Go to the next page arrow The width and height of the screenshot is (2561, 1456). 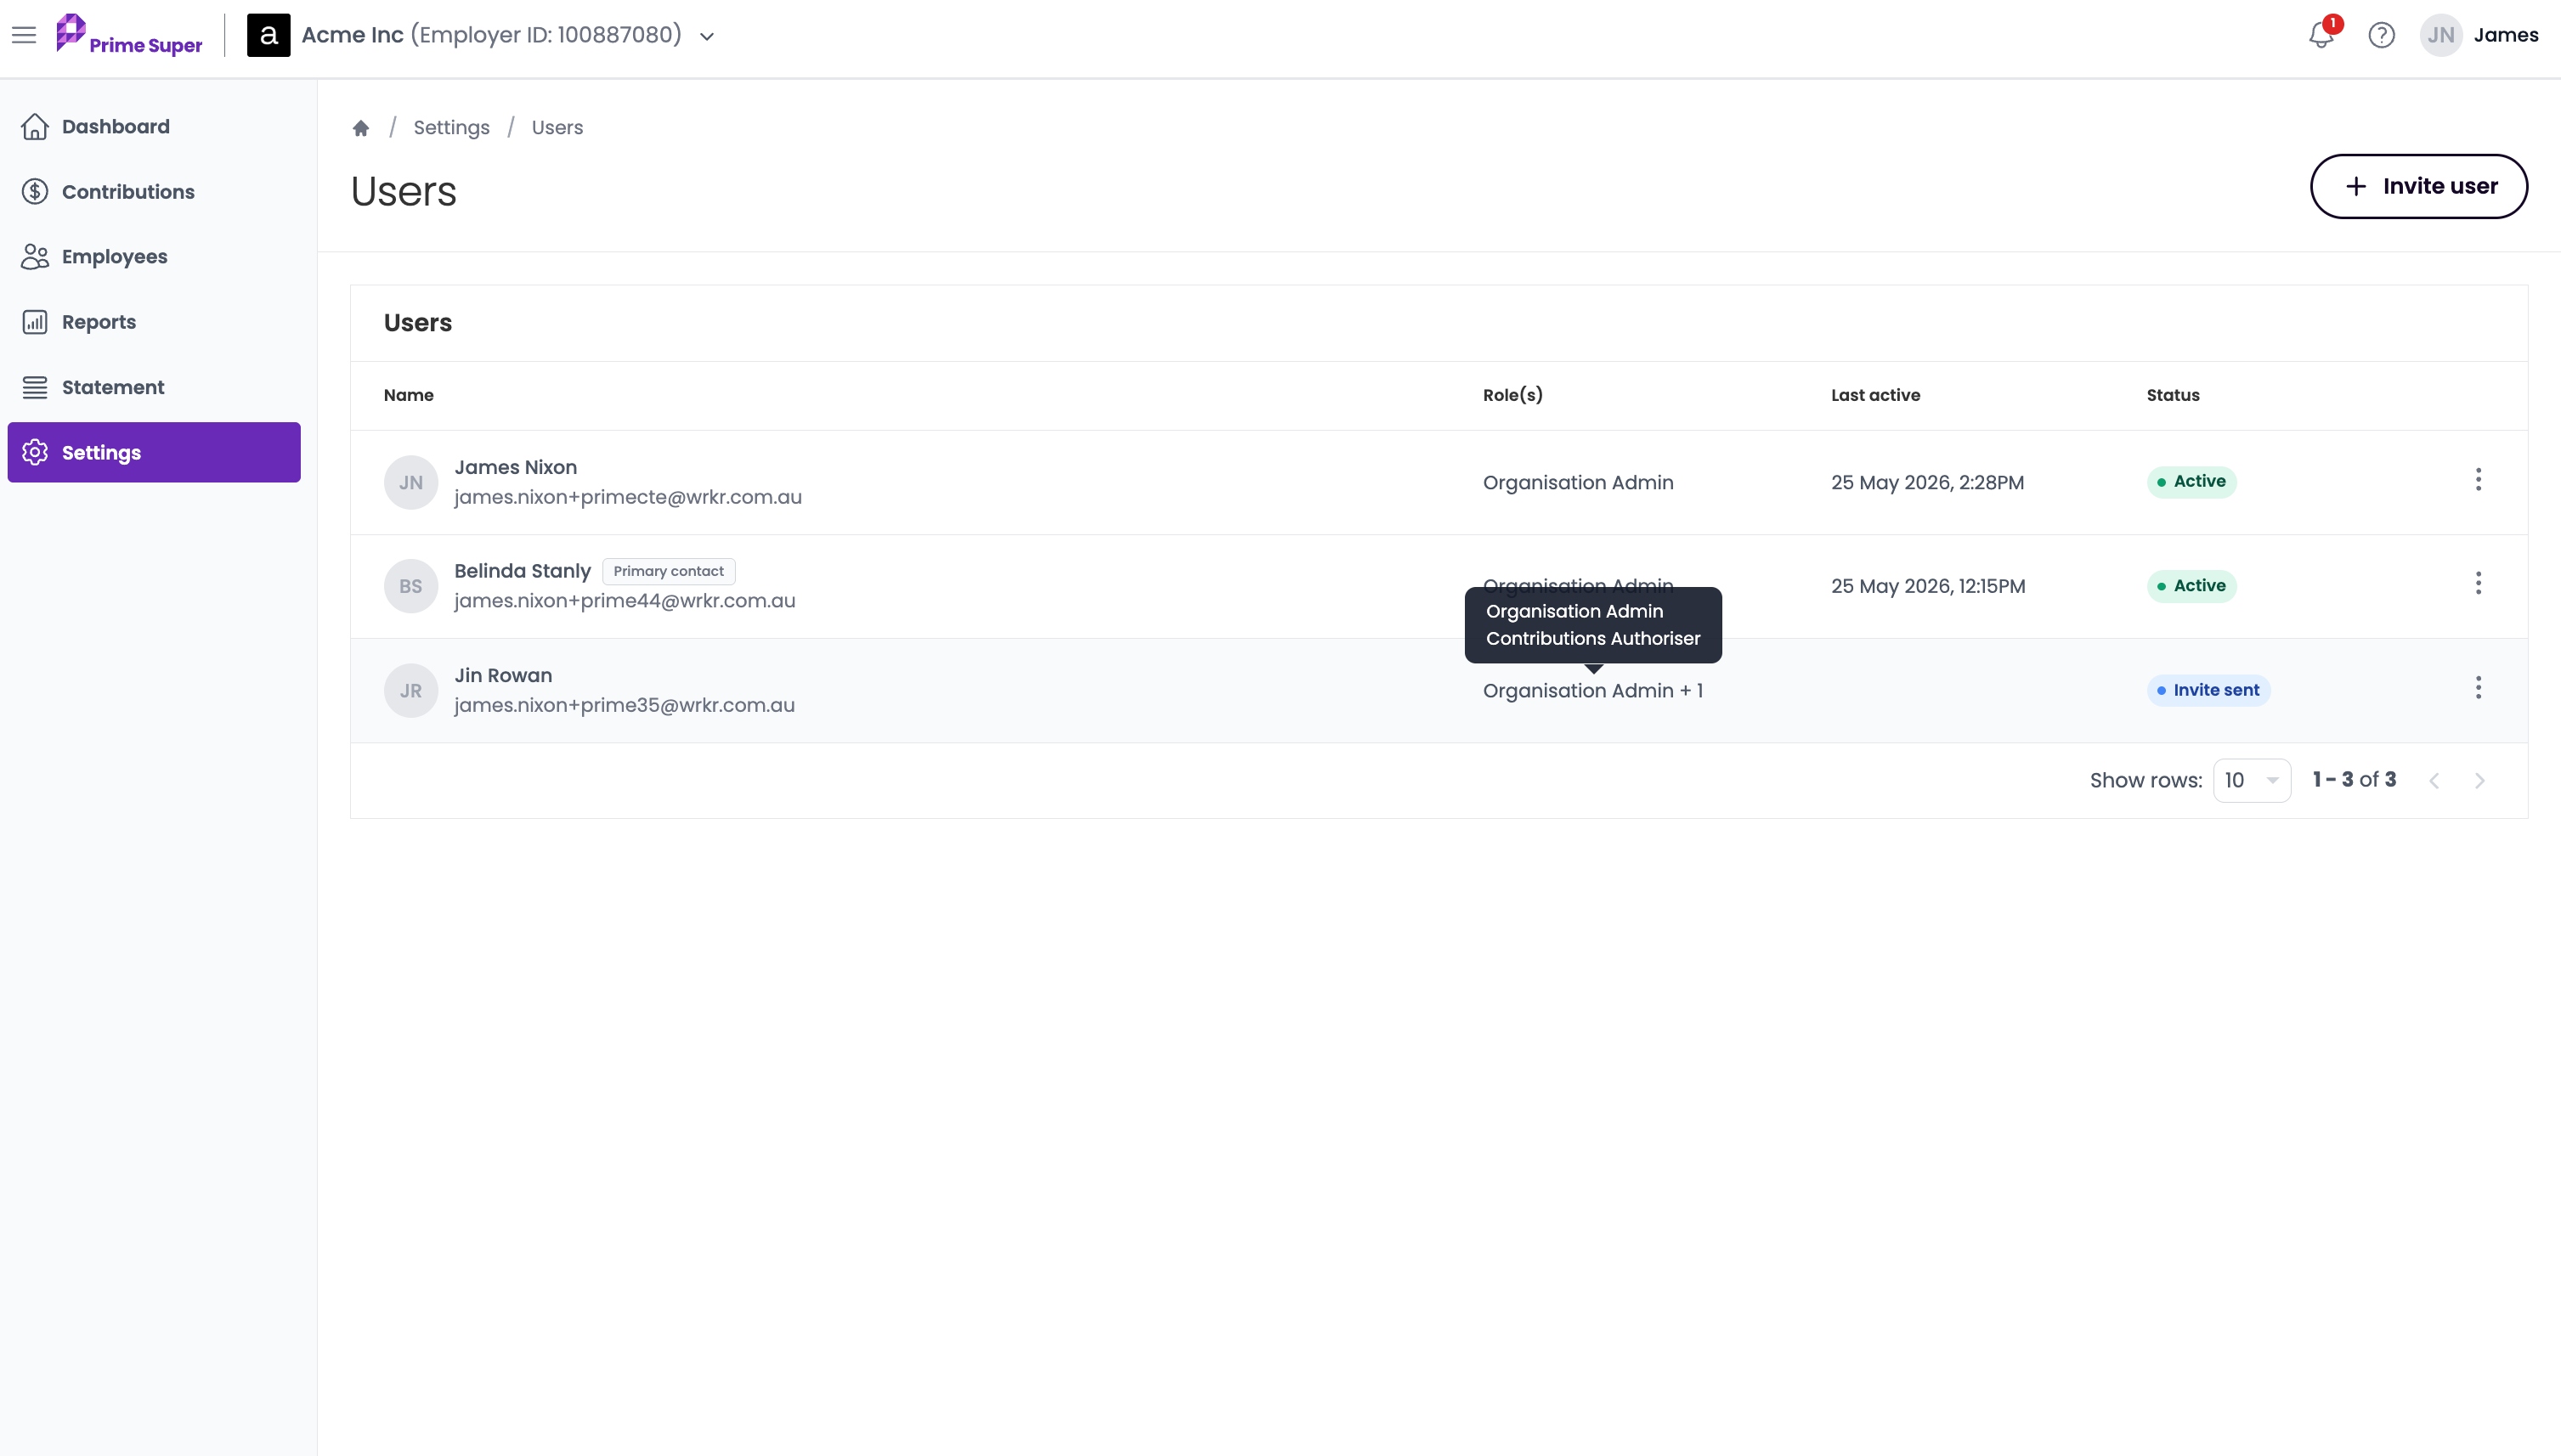pyautogui.click(x=2479, y=781)
